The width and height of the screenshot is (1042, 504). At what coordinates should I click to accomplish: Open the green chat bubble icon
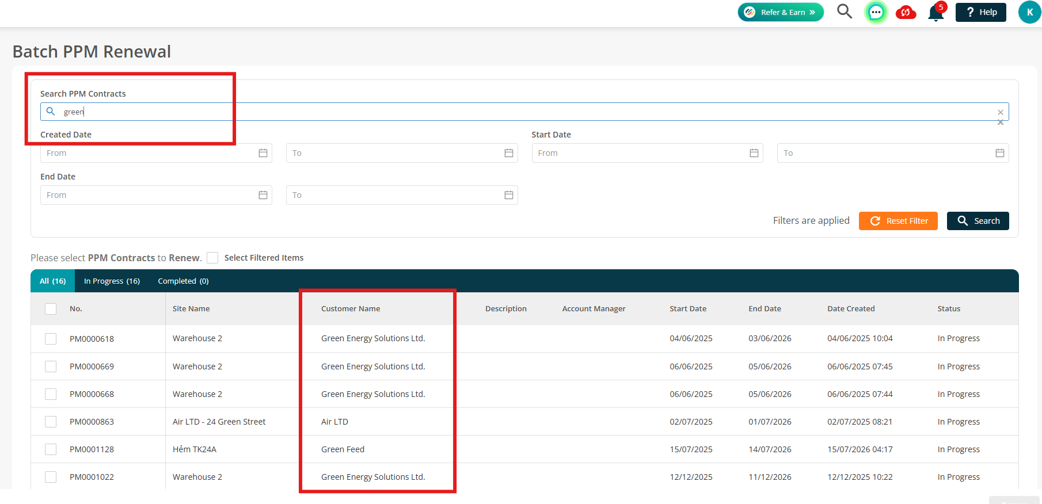pos(876,12)
